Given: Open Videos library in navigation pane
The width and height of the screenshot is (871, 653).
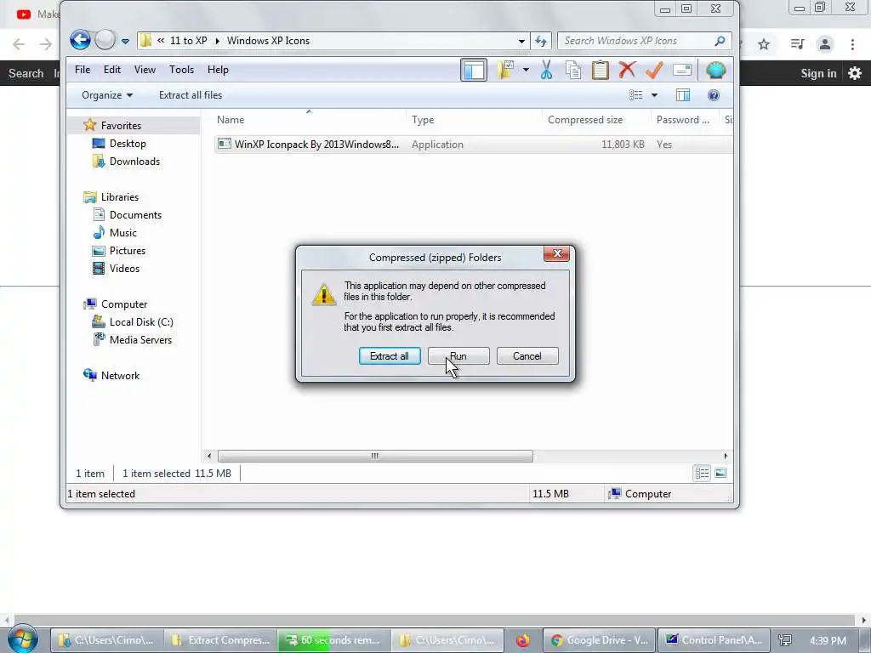Looking at the screenshot, I should (124, 268).
